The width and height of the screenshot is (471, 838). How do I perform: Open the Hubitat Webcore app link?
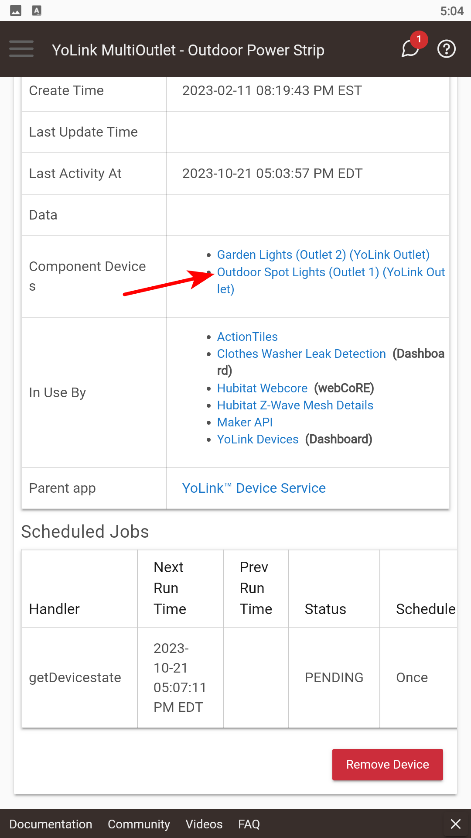[x=262, y=388]
